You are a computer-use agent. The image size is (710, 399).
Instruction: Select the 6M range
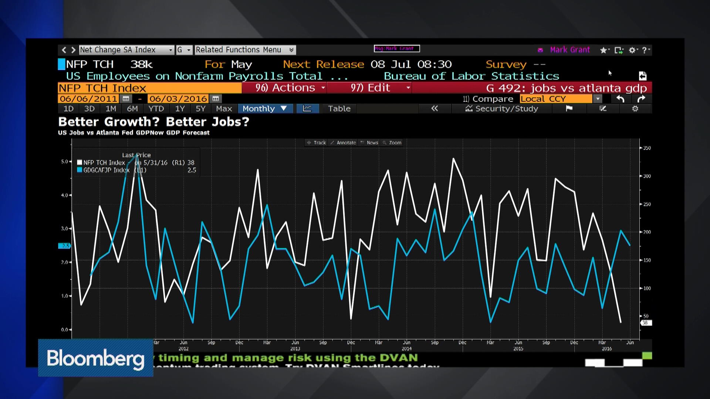tap(132, 109)
